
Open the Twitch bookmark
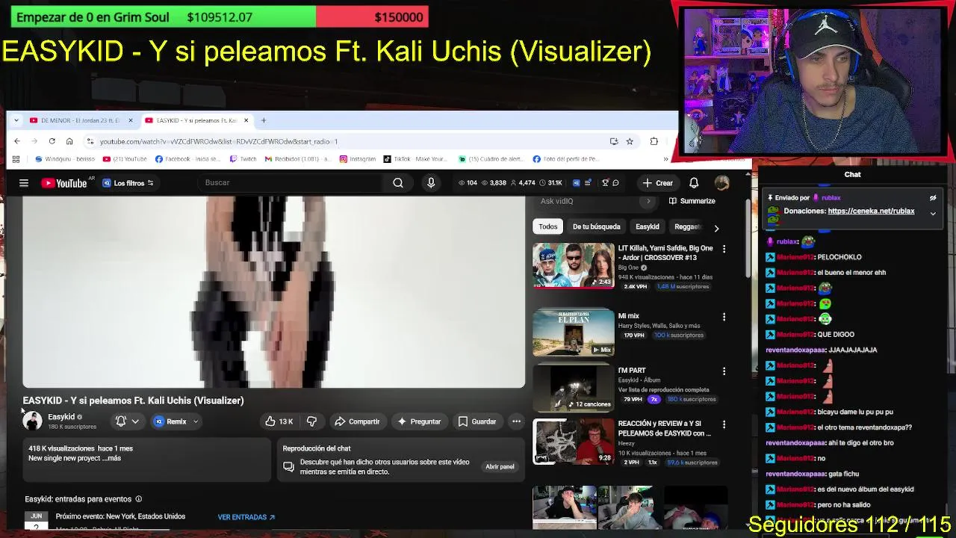tap(243, 159)
